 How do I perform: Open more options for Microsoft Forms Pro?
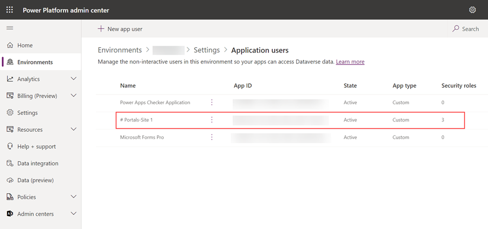(x=212, y=137)
